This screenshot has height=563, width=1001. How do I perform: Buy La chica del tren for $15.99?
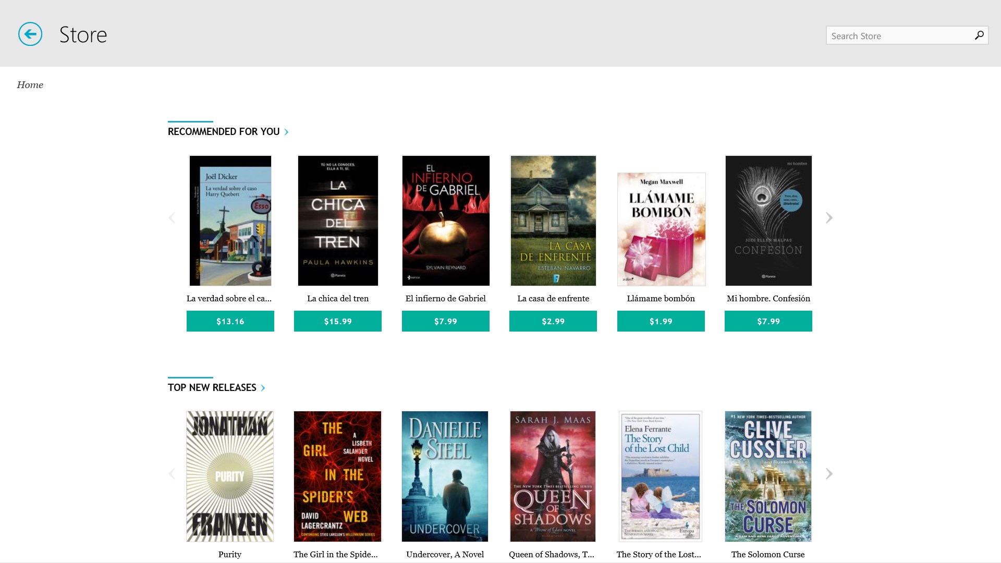[x=337, y=321]
